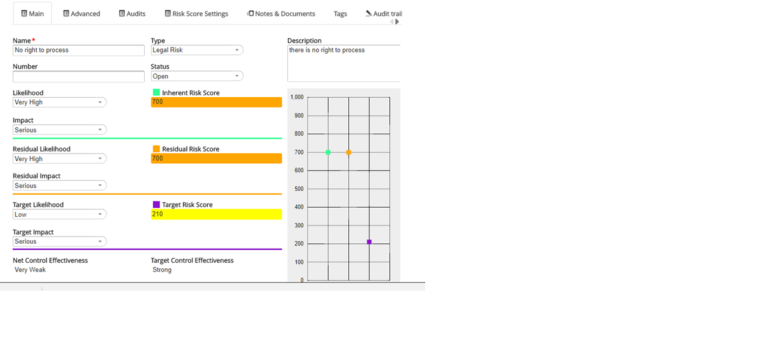Screen dimensions: 782x344
Task: Change the Likelihood dropdown value
Action: point(59,103)
